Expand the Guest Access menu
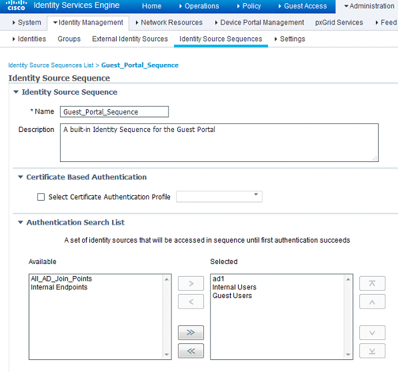 click(303, 6)
